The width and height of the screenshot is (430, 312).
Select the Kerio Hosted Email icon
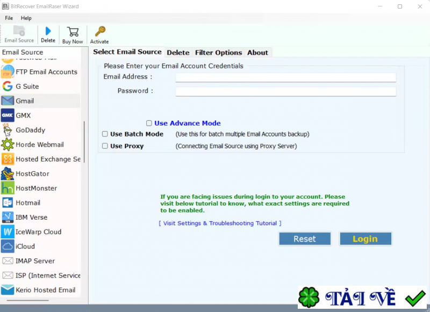(8, 290)
